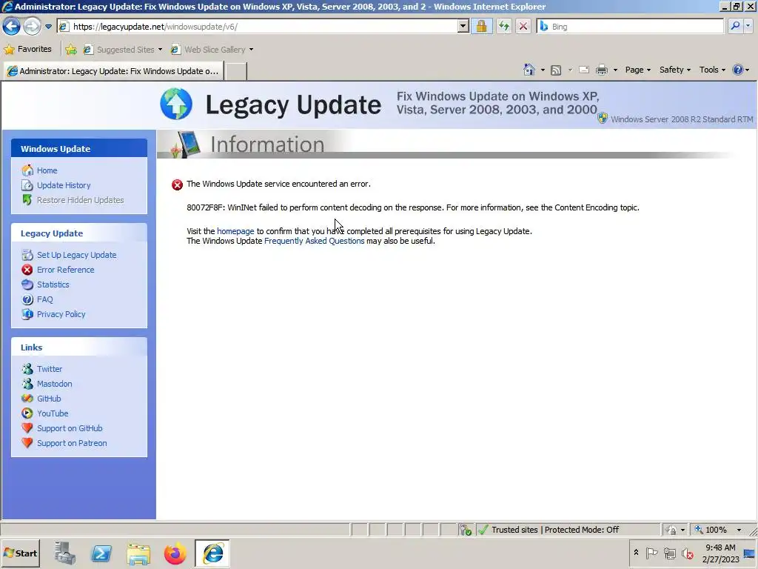Open the Twitter link
758x569 pixels.
pos(50,369)
